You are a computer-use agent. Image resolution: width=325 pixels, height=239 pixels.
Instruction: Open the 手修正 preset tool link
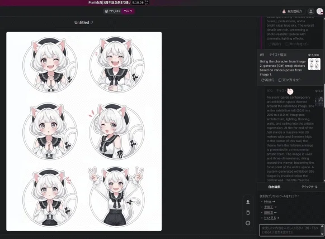point(269,207)
